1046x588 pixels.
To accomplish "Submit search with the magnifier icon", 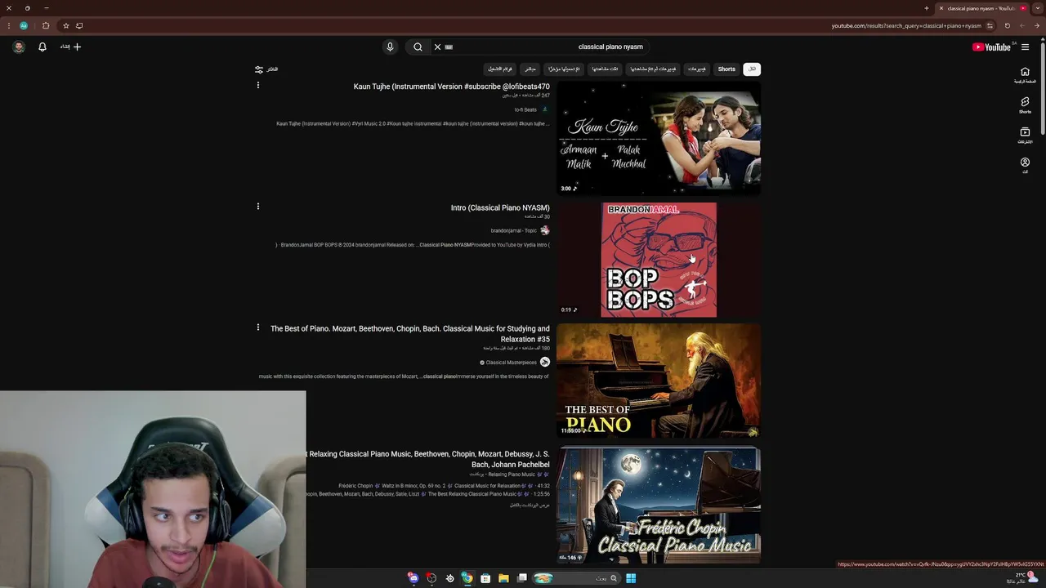I will click(418, 47).
